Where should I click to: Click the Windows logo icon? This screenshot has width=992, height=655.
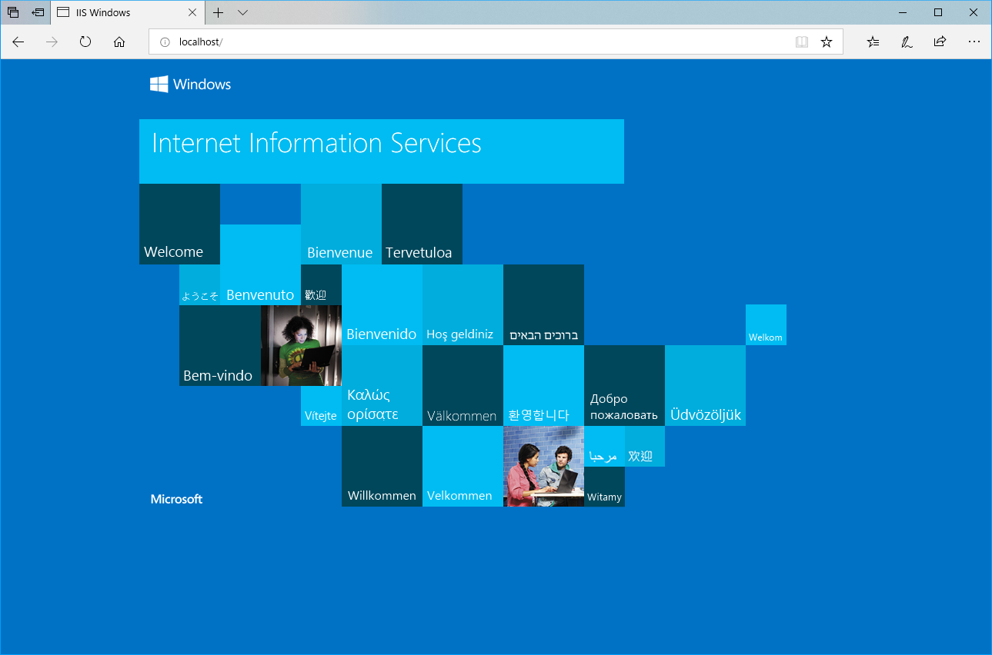(x=158, y=83)
